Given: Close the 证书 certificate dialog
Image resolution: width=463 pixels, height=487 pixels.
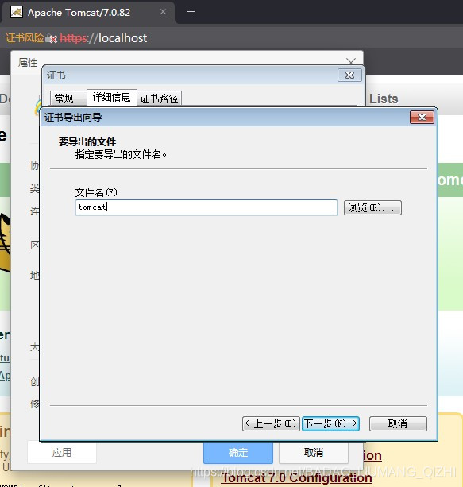Looking at the screenshot, I should pyautogui.click(x=349, y=75).
